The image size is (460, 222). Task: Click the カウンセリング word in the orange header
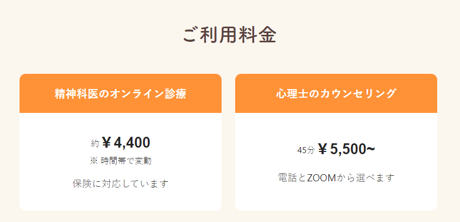point(358,93)
